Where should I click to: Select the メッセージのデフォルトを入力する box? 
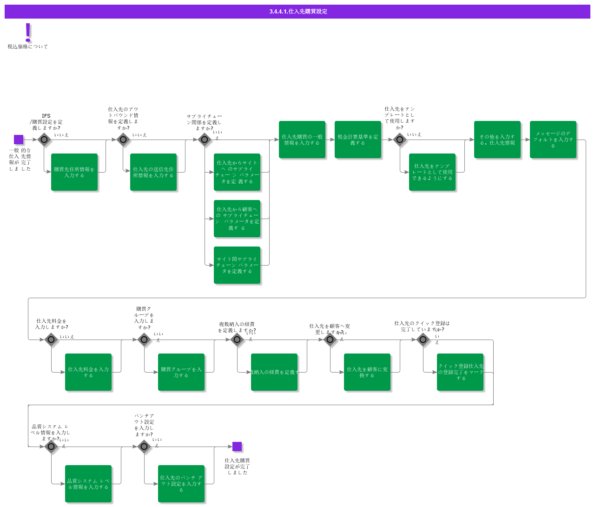point(553,140)
